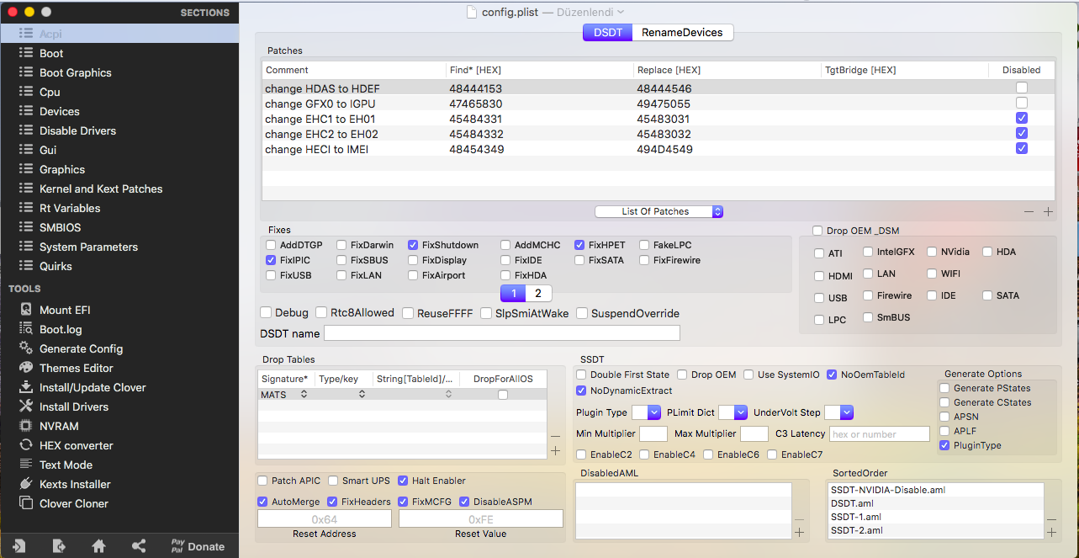Select the SMBIOS section in sidebar

point(60,227)
